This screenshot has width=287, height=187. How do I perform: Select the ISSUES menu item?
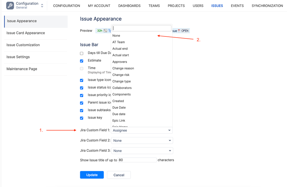click(217, 6)
